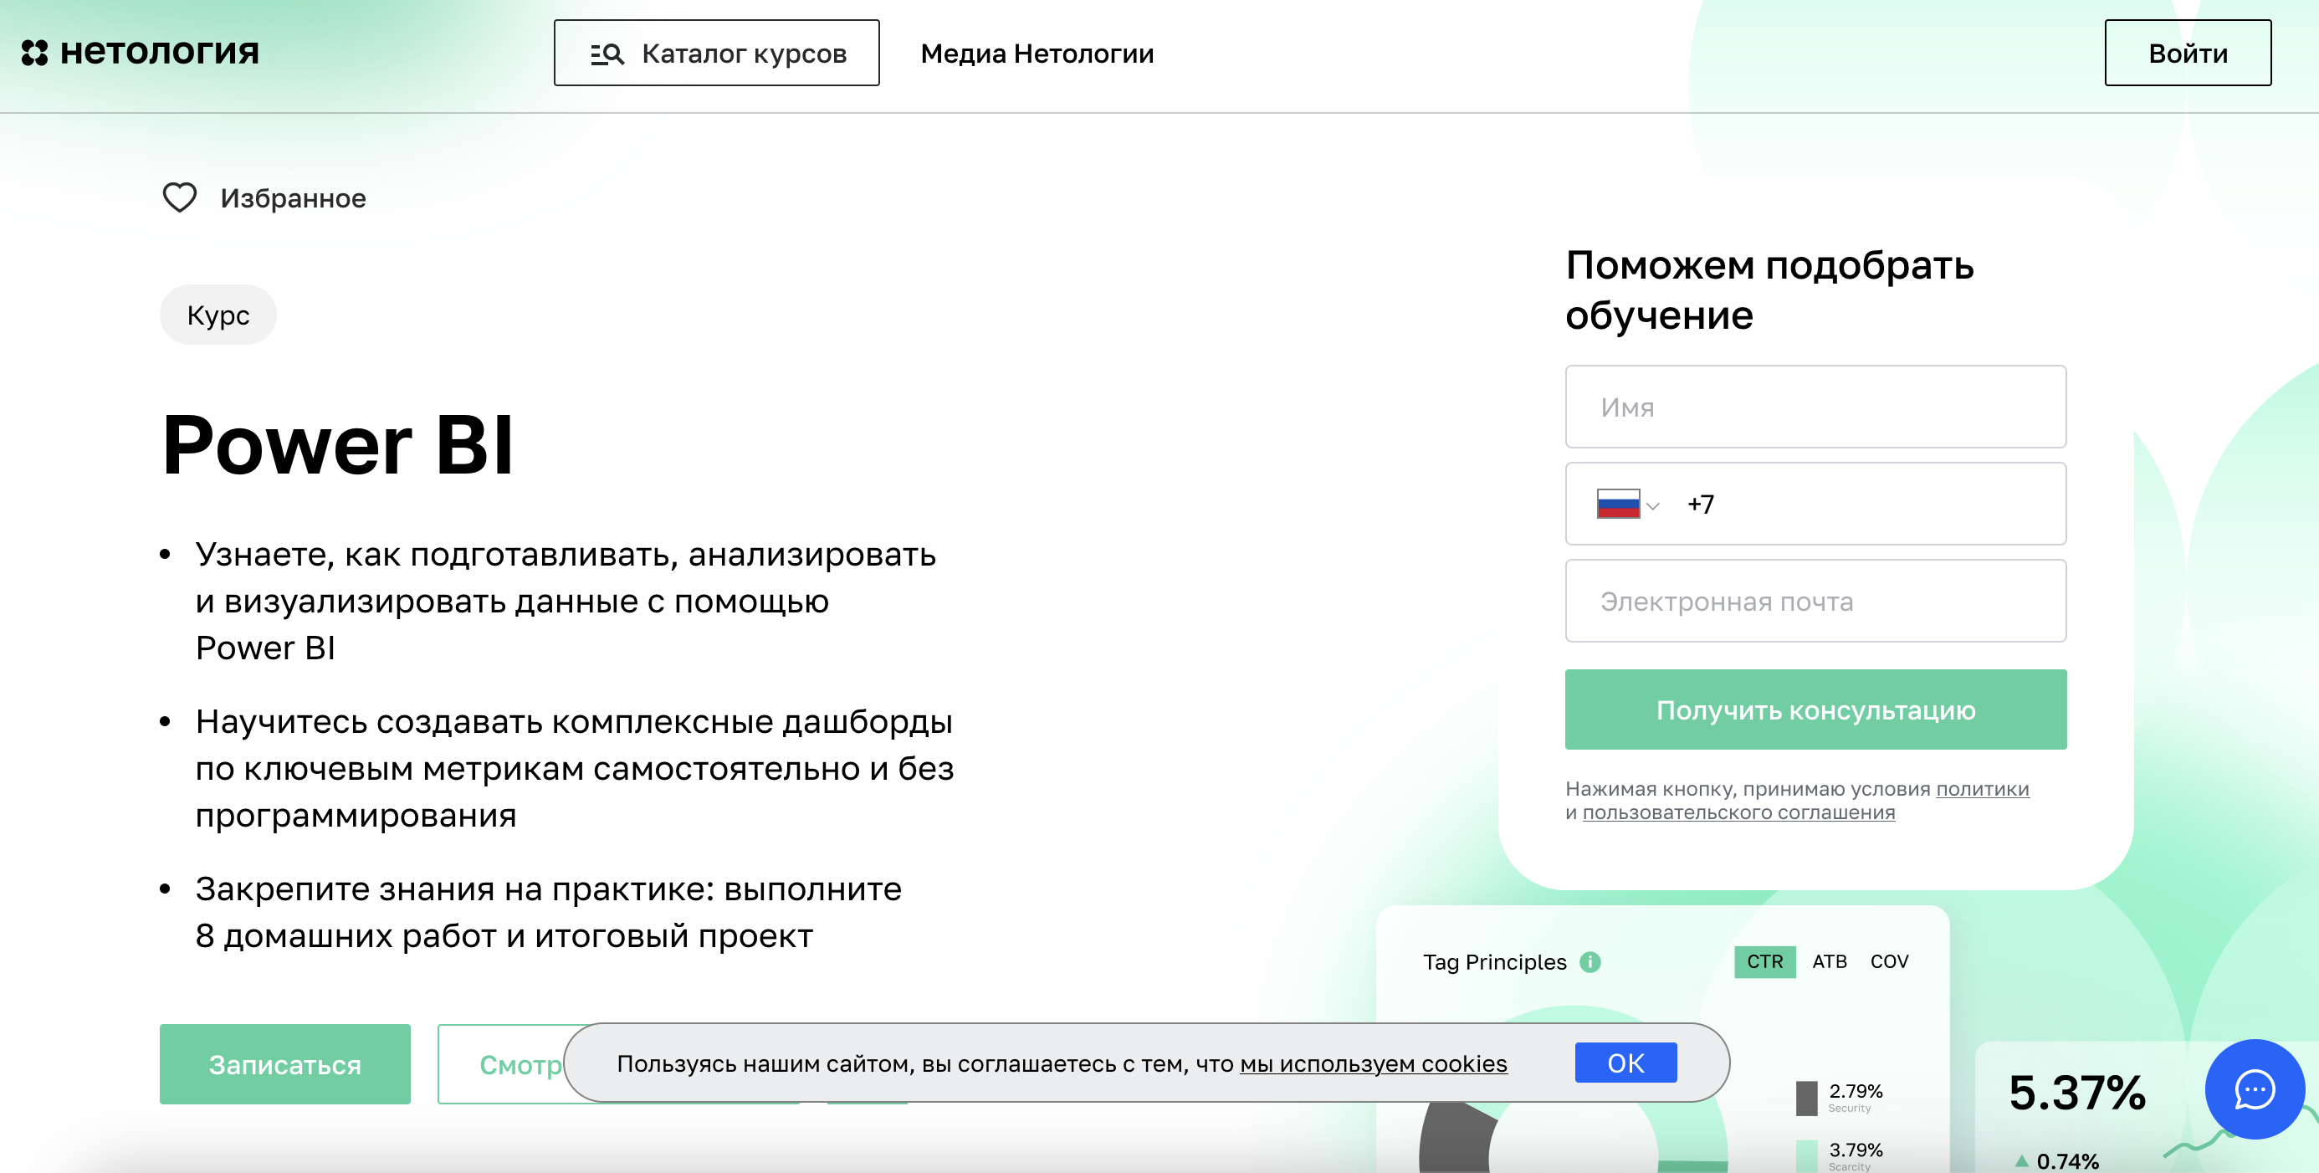
Task: Click the Курс tag
Action: [218, 315]
